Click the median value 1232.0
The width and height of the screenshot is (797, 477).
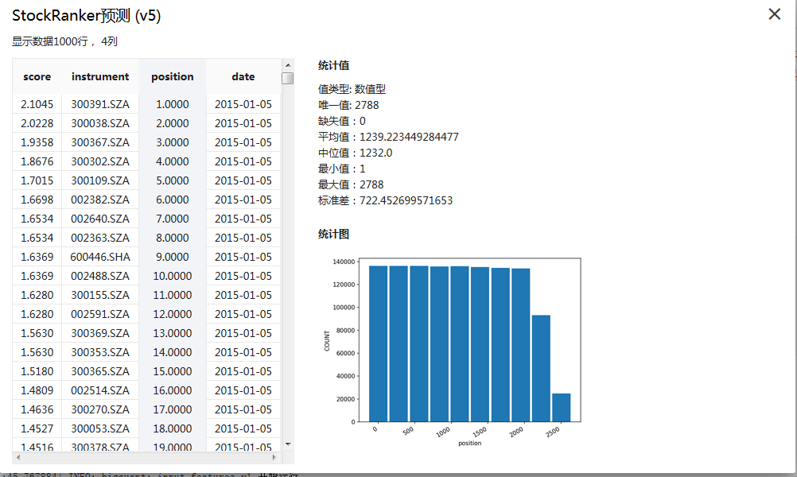click(375, 153)
